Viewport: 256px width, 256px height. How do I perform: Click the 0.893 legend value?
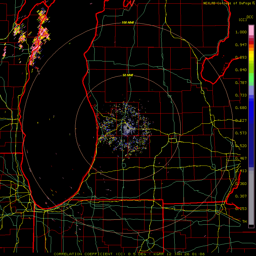pos(241,57)
